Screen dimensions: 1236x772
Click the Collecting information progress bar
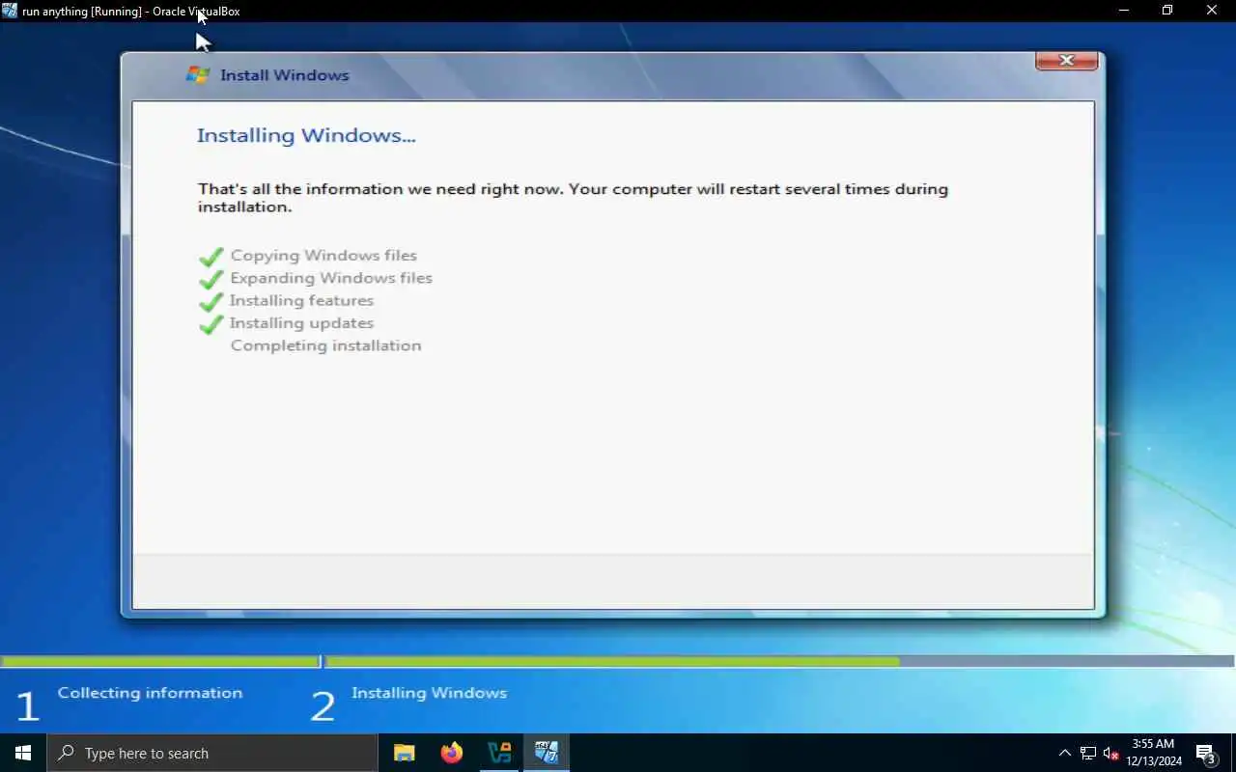[x=160, y=662]
